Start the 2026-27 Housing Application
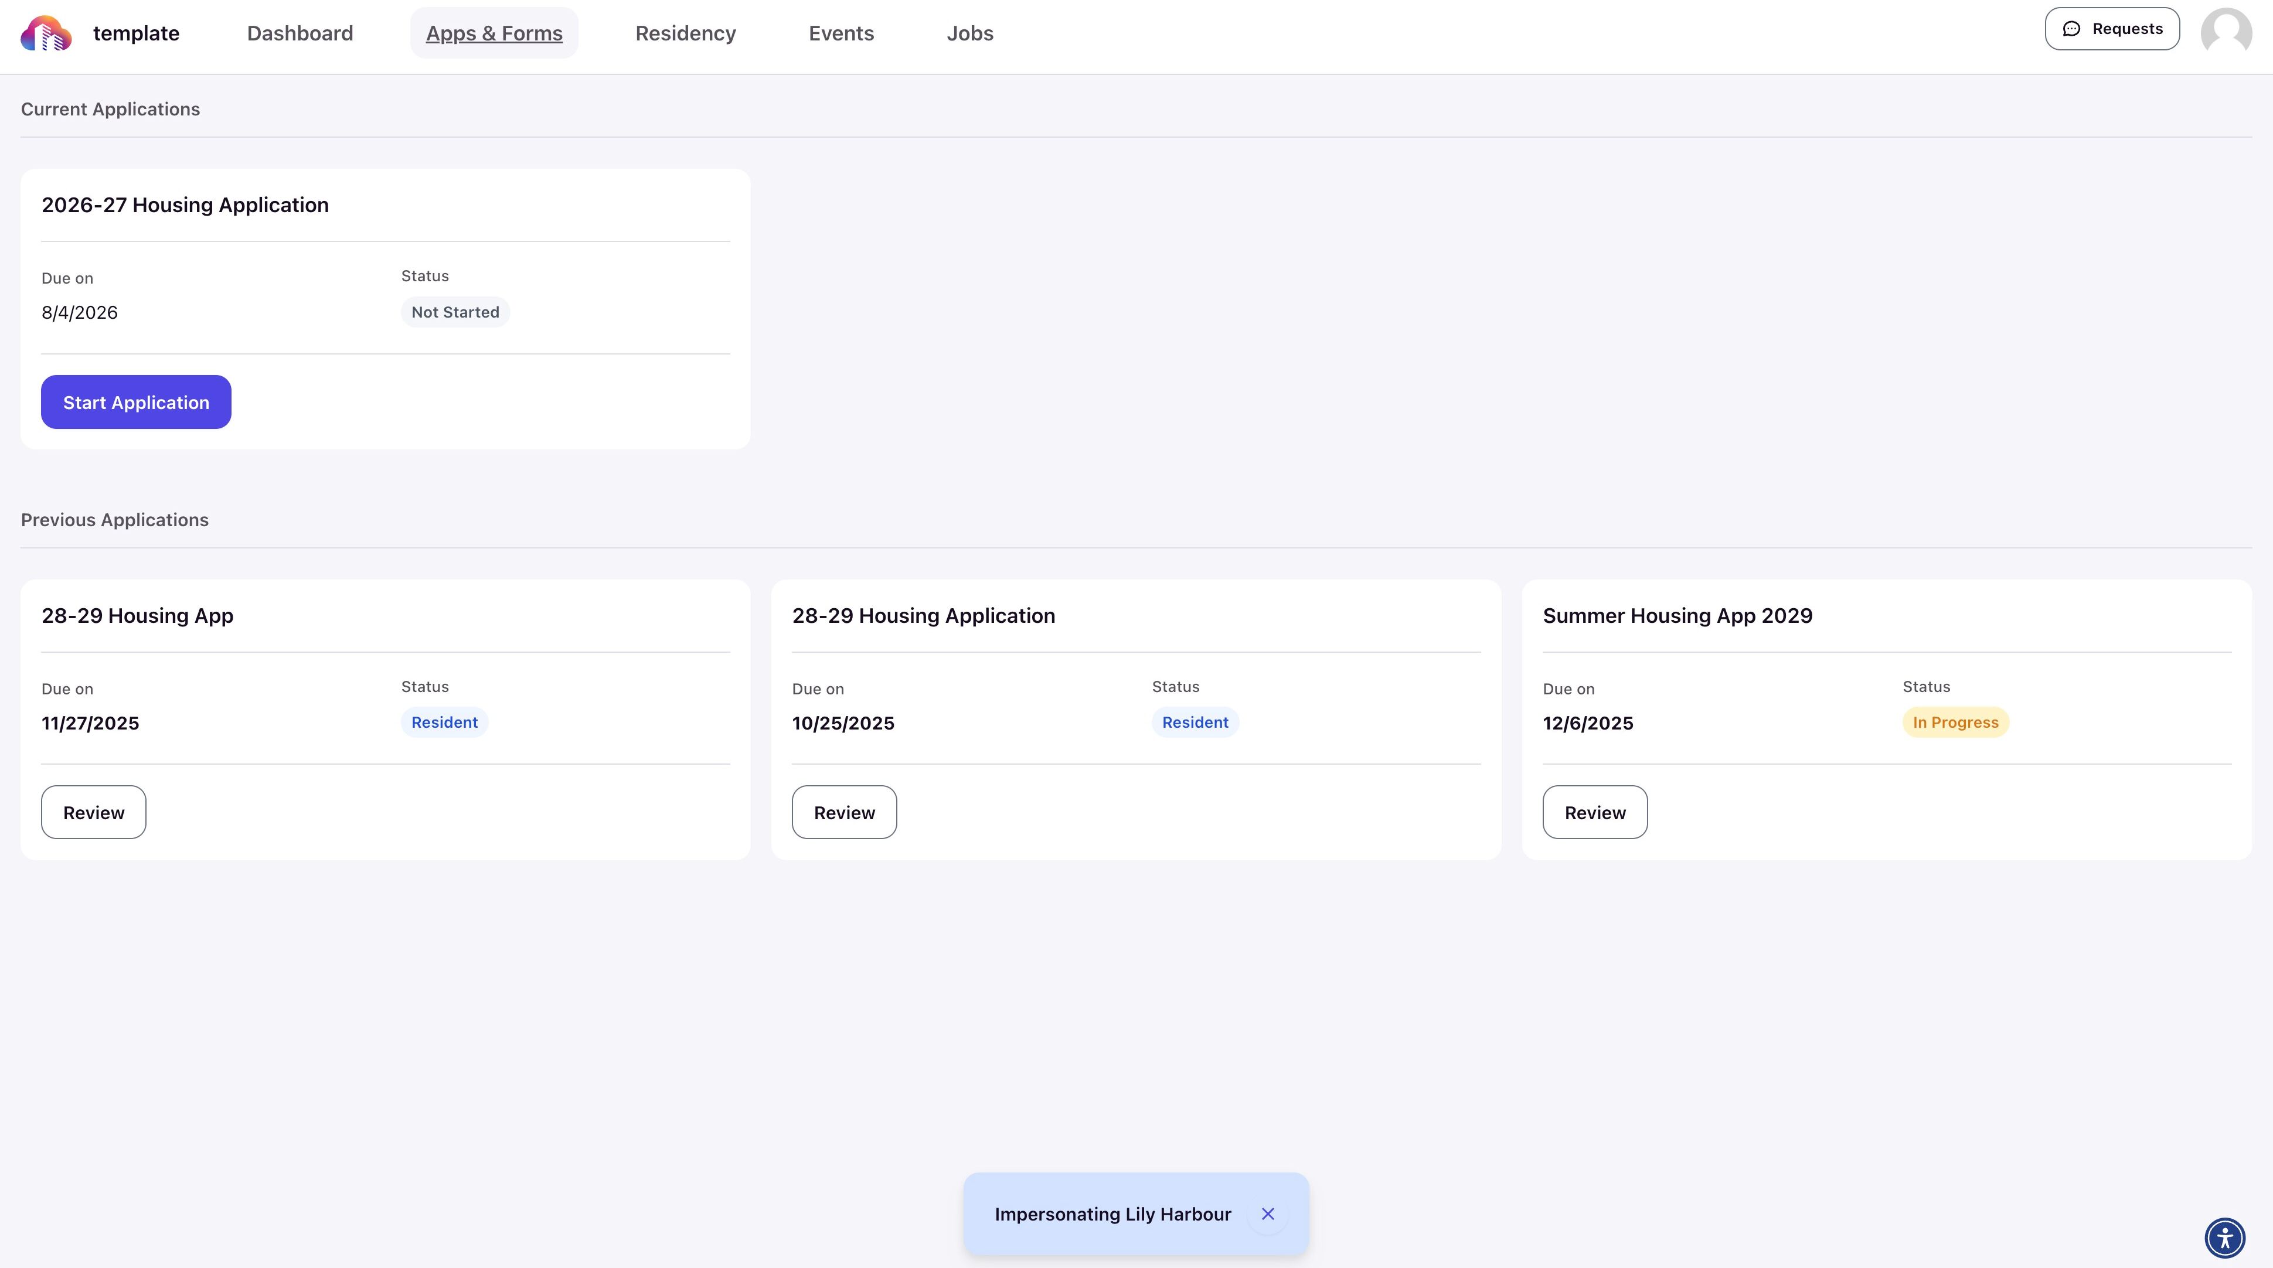This screenshot has height=1268, width=2273. click(136, 403)
